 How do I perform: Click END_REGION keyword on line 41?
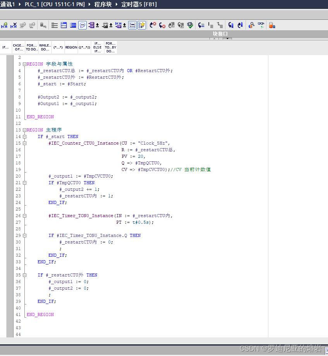coord(40,315)
